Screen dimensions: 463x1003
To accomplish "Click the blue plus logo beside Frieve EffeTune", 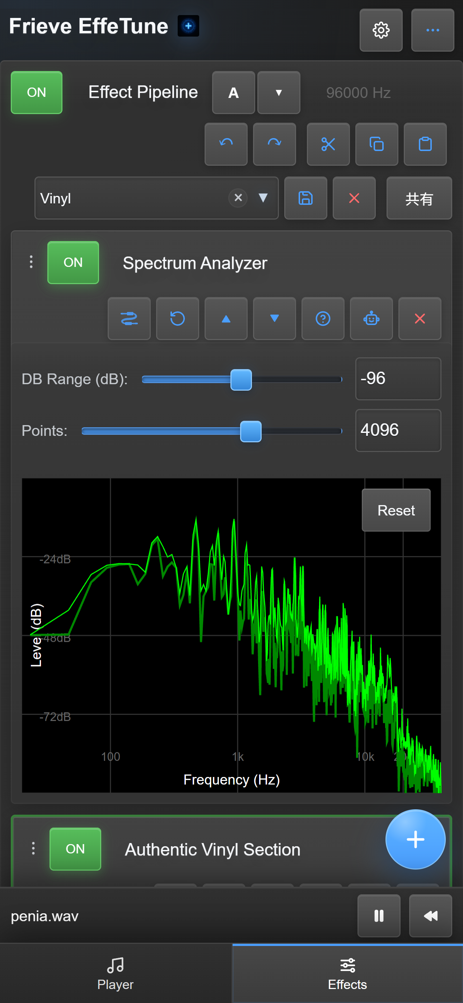I will (188, 26).
